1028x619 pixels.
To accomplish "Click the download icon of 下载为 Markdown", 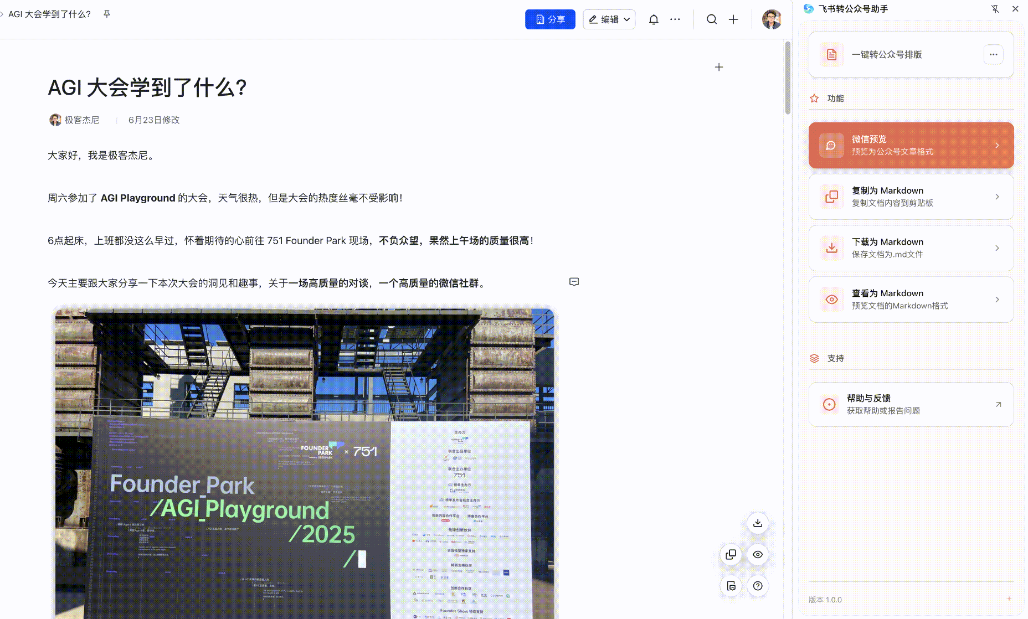I will pyautogui.click(x=831, y=248).
